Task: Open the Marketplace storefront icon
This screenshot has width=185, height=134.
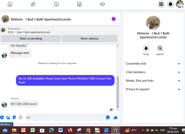Action: pos(79,4)
